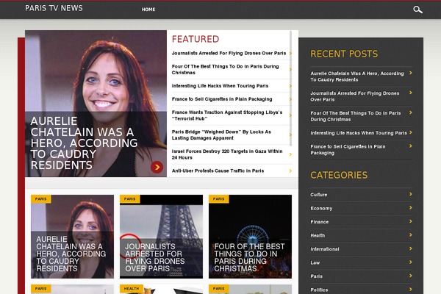The height and width of the screenshot is (294, 441).
Task: Click the chevron in the Paris category row
Action: pos(411,276)
